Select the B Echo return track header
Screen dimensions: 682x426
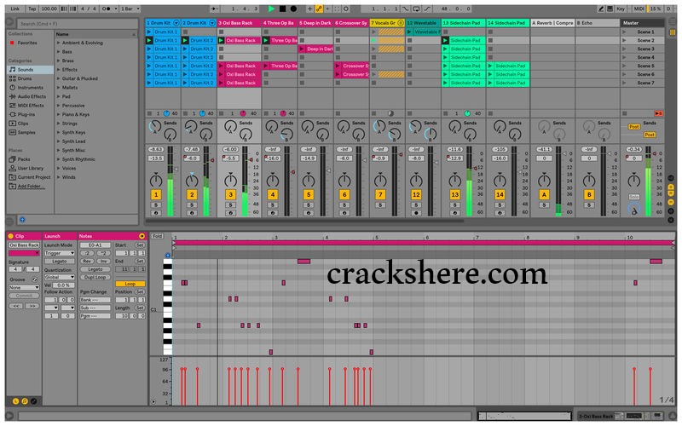598,23
